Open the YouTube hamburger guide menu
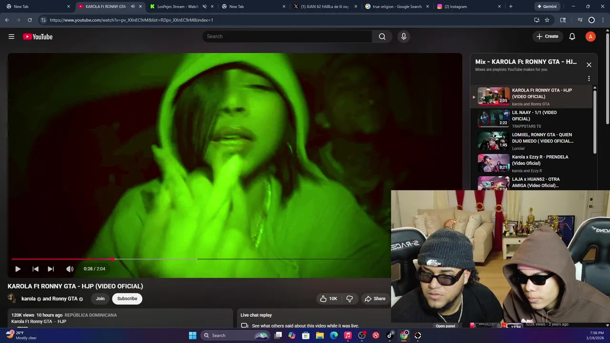The image size is (610, 343). (11, 37)
